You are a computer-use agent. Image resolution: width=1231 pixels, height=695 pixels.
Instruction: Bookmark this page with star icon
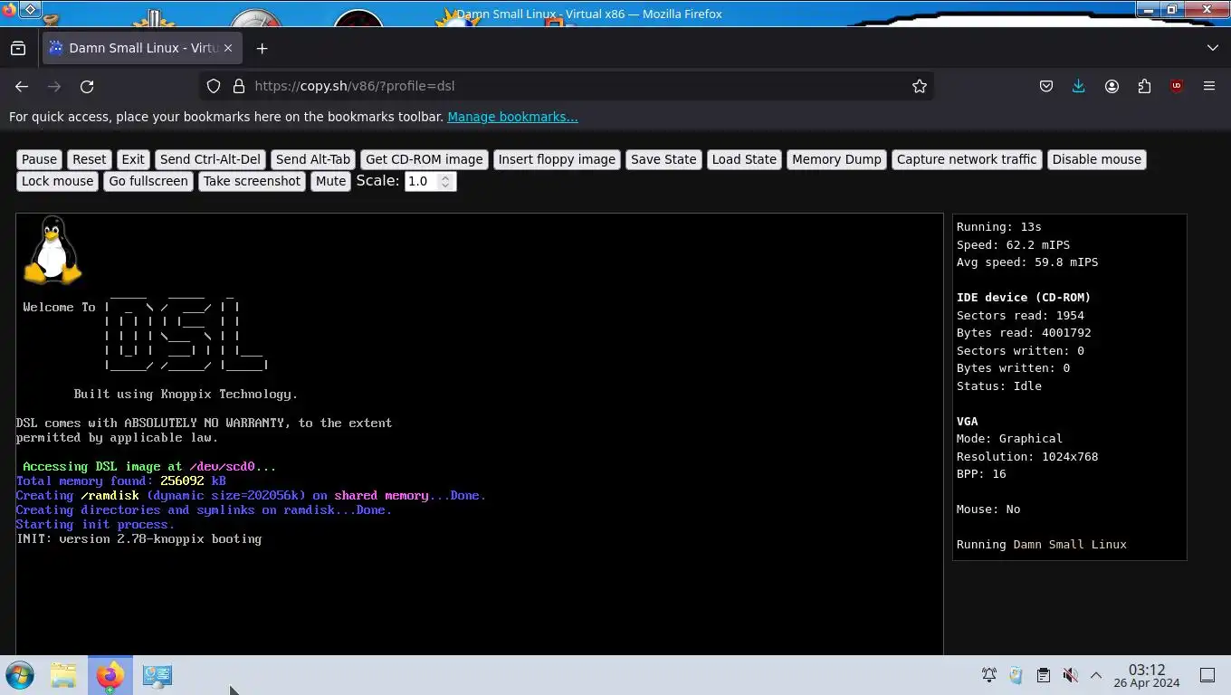coord(920,86)
